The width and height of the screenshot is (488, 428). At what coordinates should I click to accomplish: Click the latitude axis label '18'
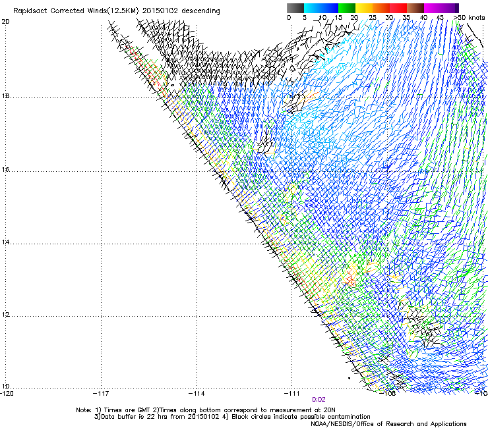click(5, 95)
